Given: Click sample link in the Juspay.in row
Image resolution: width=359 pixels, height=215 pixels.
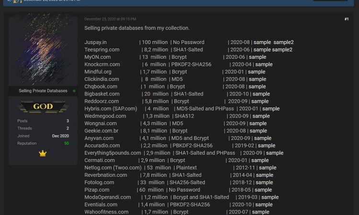Looking at the screenshot, I should (x=262, y=43).
